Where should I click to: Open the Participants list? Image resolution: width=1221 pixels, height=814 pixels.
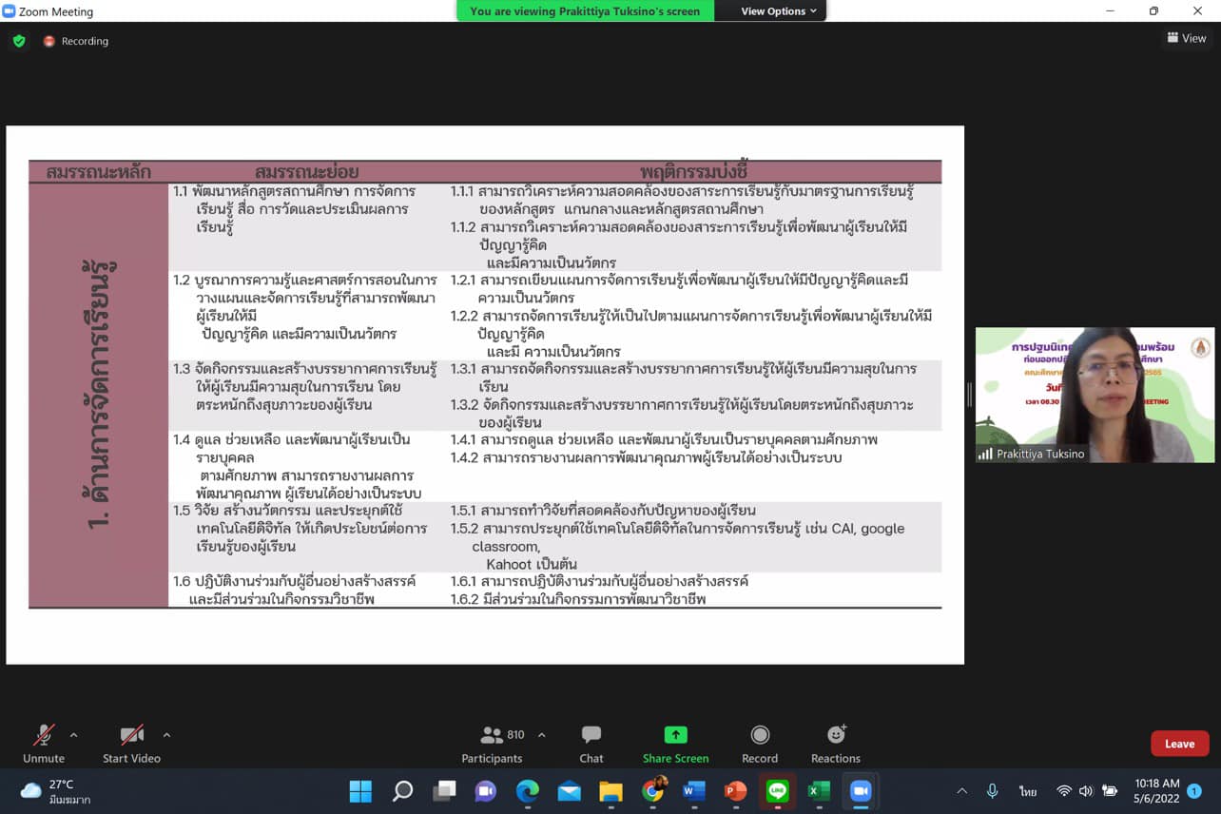(x=492, y=743)
